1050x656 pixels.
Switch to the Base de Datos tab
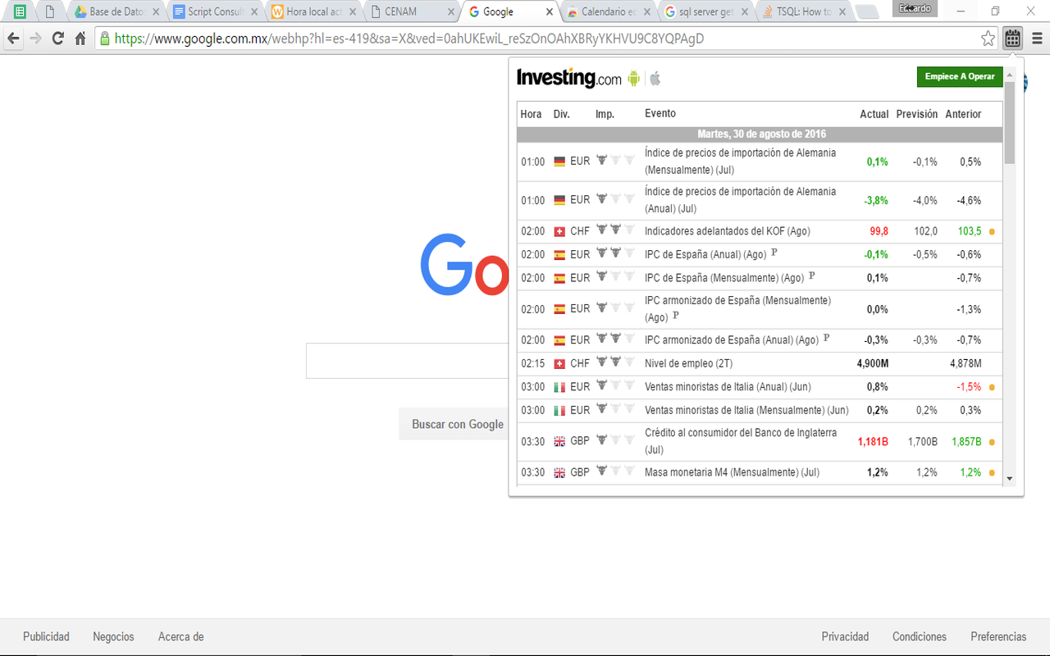pos(116,12)
